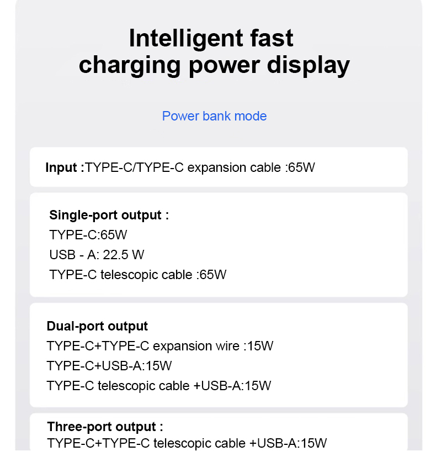Screen dimensions: 436x467
Task: Select the Single-port output heading
Action: pos(109,215)
